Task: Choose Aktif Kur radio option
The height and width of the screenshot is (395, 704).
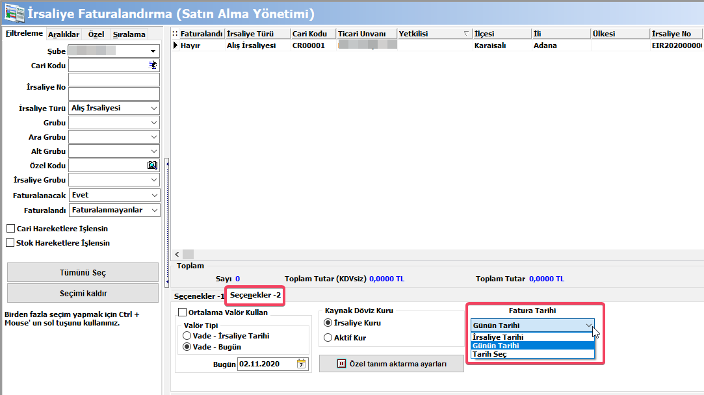Action: (328, 338)
